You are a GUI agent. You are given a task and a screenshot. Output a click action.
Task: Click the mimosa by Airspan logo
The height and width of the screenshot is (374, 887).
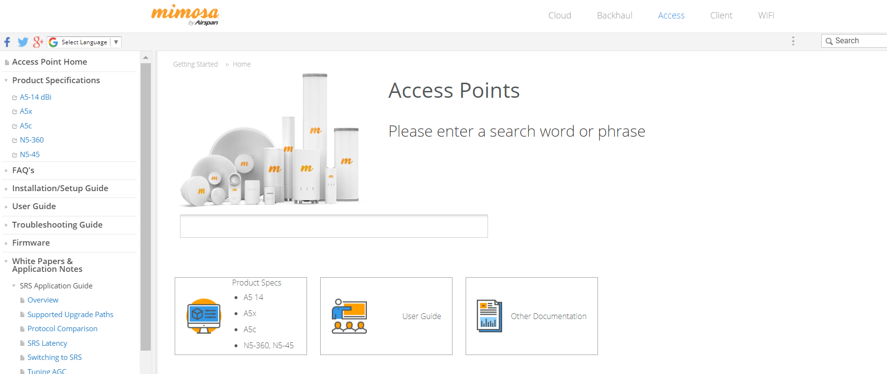tap(185, 15)
